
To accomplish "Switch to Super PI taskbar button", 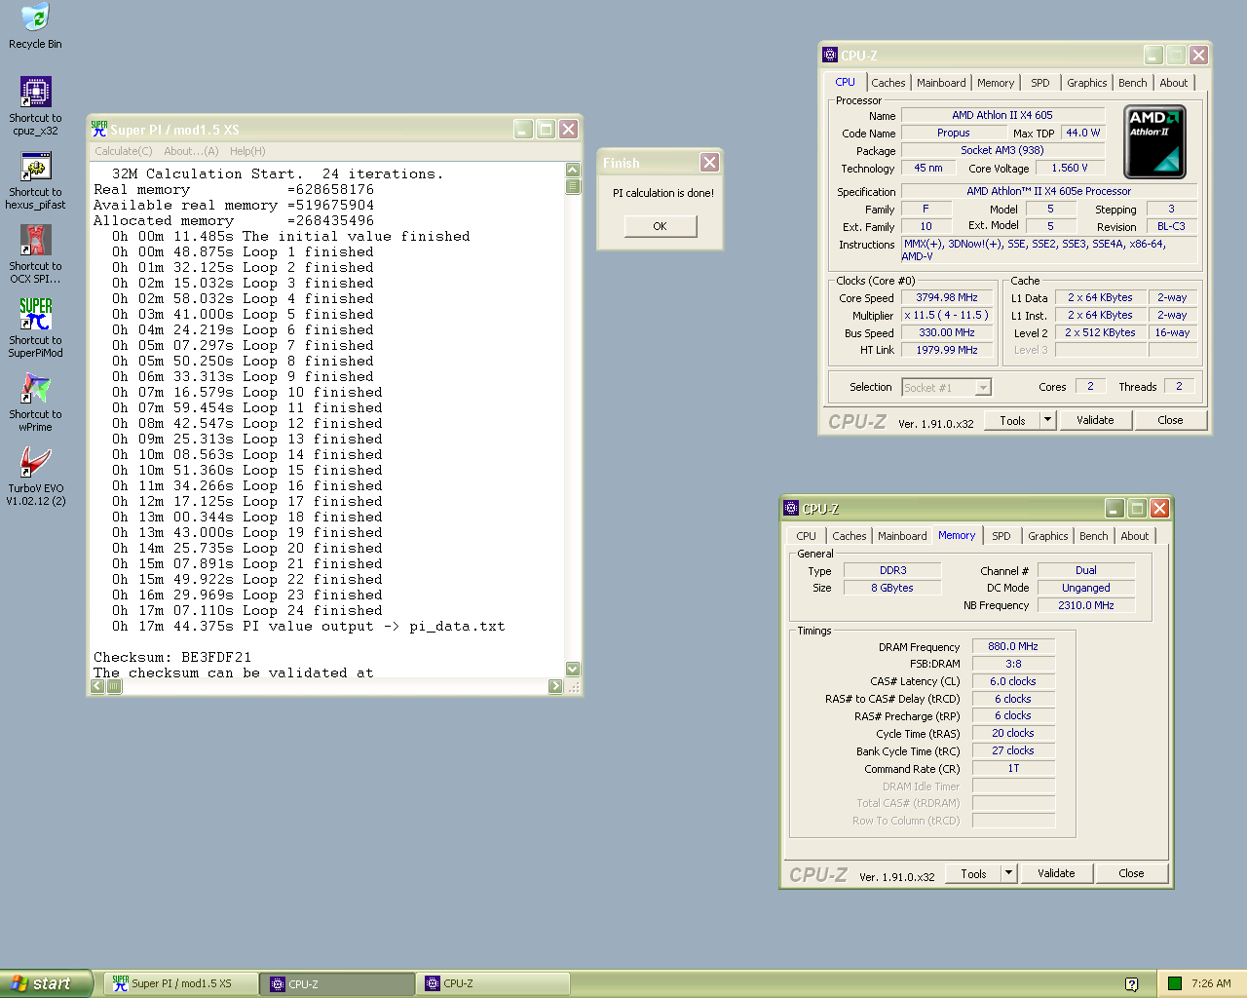I will tap(180, 983).
